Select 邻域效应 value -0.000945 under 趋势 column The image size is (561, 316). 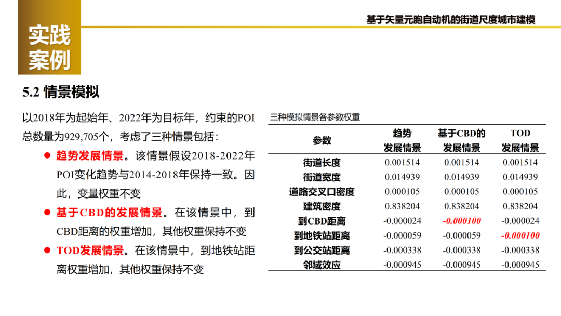[x=402, y=265]
